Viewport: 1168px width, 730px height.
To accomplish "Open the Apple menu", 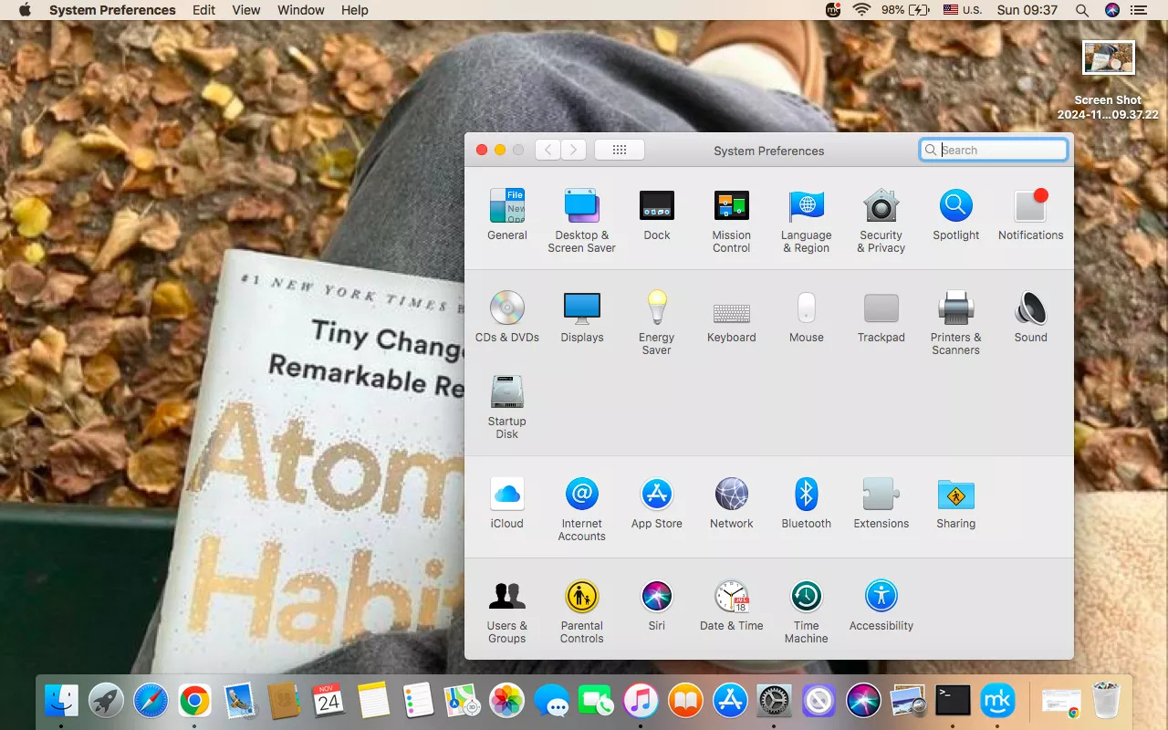I will click(25, 10).
